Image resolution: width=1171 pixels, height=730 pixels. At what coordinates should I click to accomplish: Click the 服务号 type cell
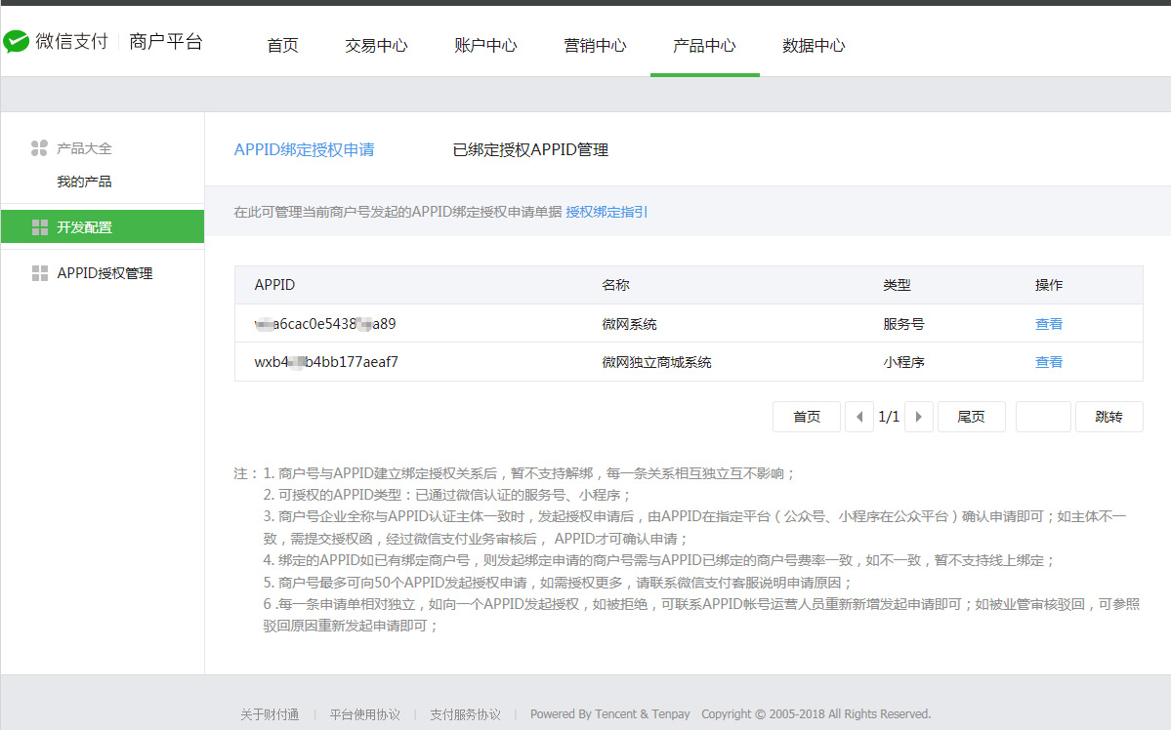click(x=903, y=324)
